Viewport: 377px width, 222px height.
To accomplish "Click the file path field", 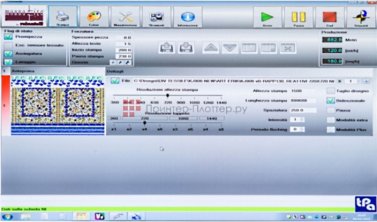I will (x=234, y=81).
